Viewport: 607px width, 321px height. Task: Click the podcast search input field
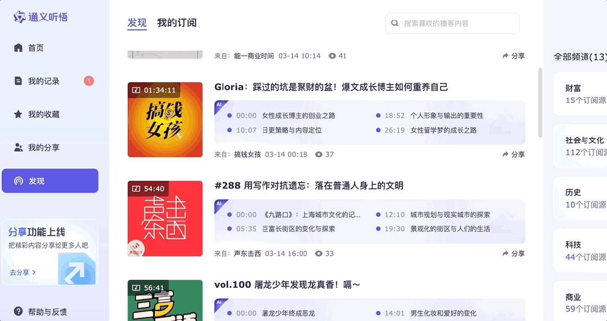pos(452,23)
